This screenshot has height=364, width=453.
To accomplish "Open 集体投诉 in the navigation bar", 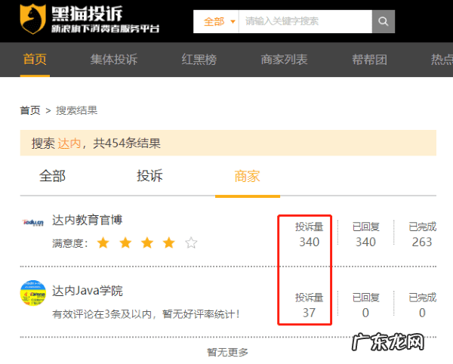I will (x=113, y=60).
